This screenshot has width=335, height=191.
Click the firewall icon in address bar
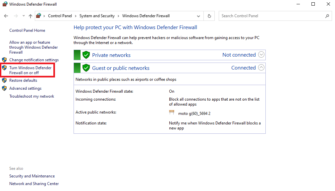(39, 16)
